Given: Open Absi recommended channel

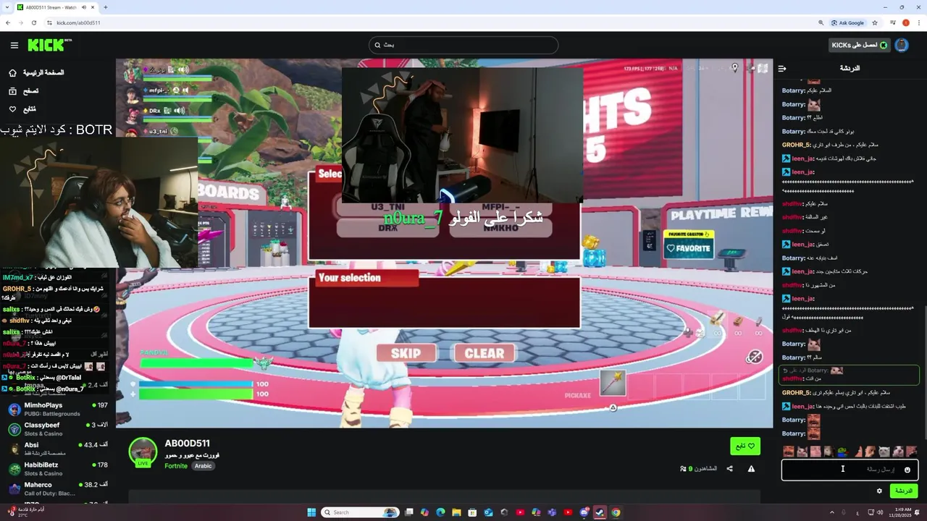Looking at the screenshot, I should (x=57, y=449).
